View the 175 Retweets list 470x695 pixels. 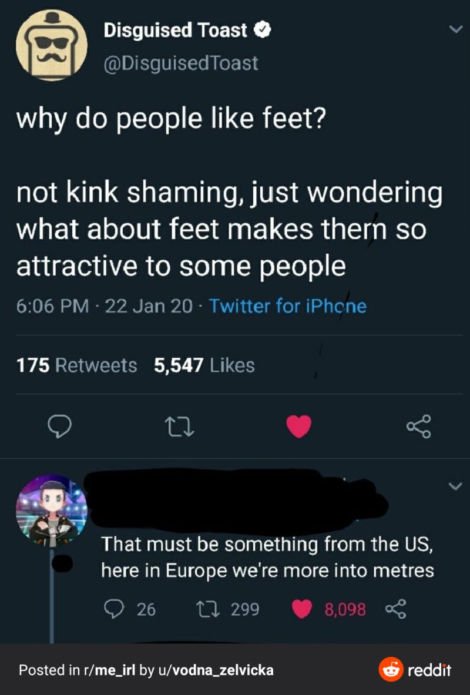(76, 365)
